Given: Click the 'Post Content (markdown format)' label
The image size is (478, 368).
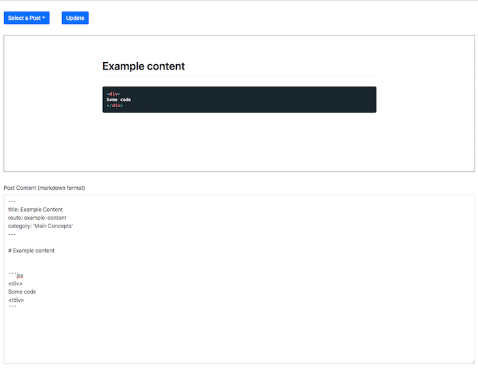Looking at the screenshot, I should 44,188.
